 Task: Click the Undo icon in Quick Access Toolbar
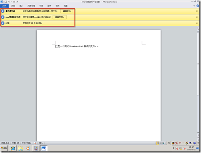coord(9,2)
